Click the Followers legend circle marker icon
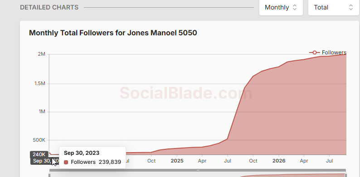360x177 pixels. [x=315, y=53]
